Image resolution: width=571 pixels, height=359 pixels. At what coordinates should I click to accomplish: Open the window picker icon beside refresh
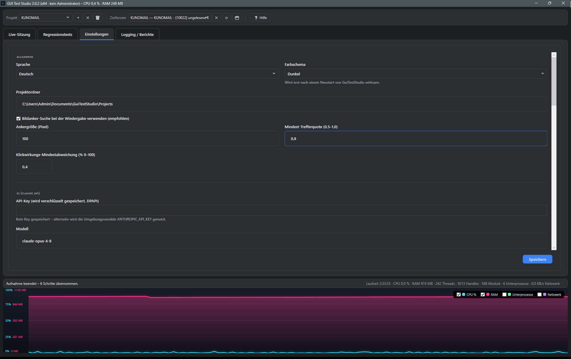click(237, 18)
